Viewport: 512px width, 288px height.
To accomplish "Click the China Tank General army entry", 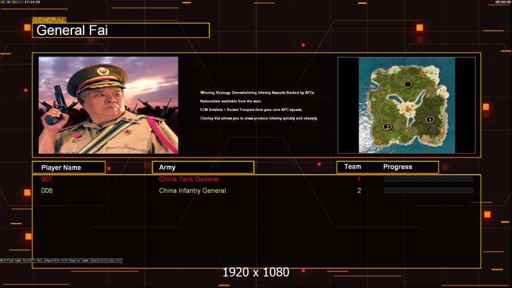I will [x=189, y=179].
